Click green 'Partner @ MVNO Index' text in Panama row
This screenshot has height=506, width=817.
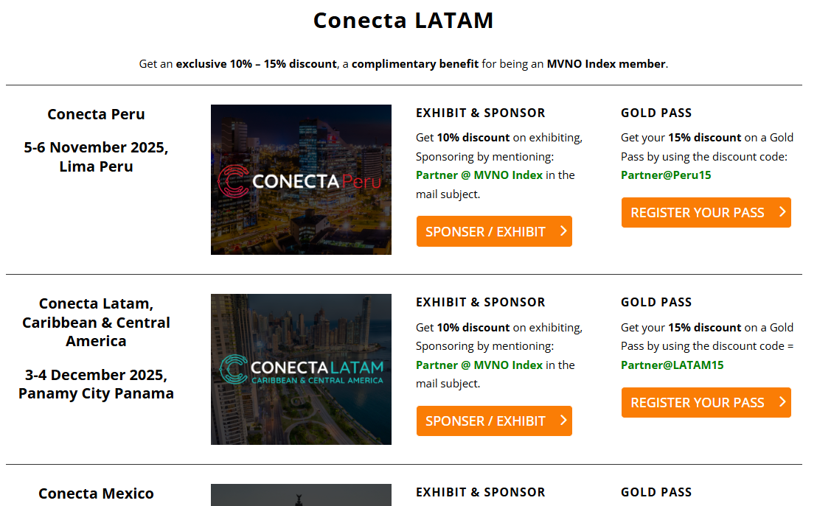pos(479,365)
